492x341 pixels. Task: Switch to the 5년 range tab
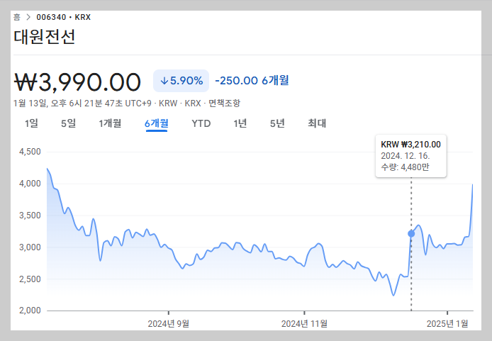(x=277, y=123)
